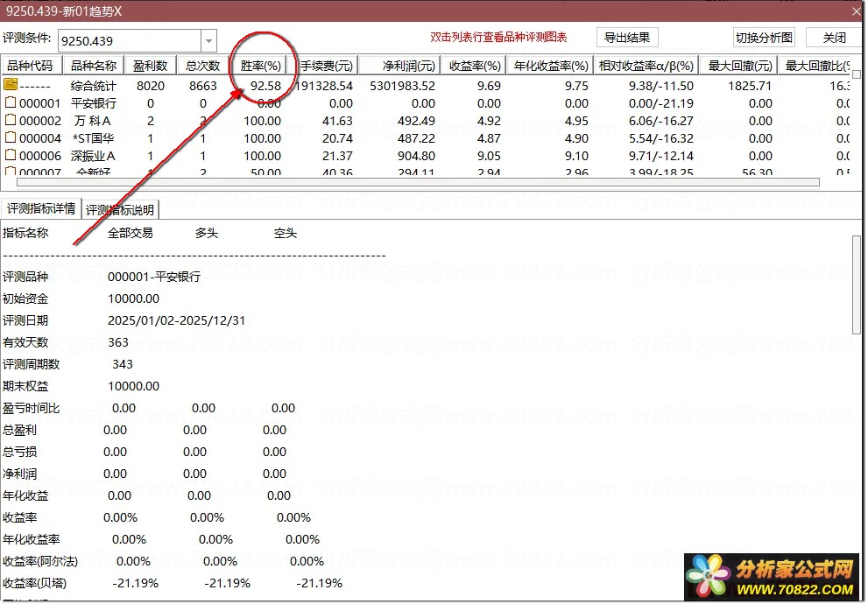Click the 492.49 net profit cell

pyautogui.click(x=416, y=121)
